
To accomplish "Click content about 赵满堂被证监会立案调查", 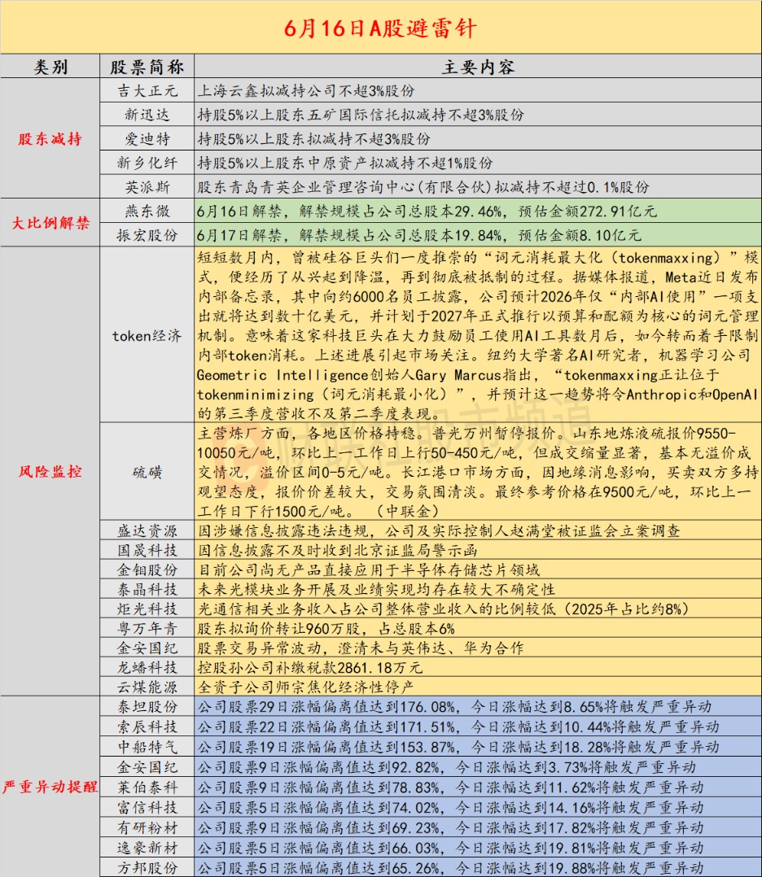I will point(438,530).
